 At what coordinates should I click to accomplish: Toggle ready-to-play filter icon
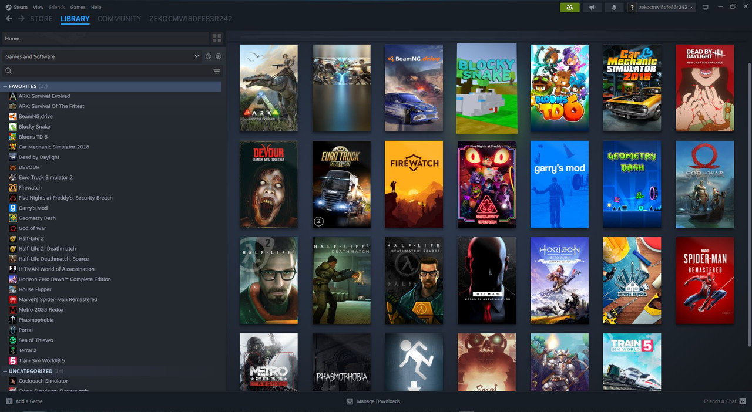pyautogui.click(x=219, y=56)
